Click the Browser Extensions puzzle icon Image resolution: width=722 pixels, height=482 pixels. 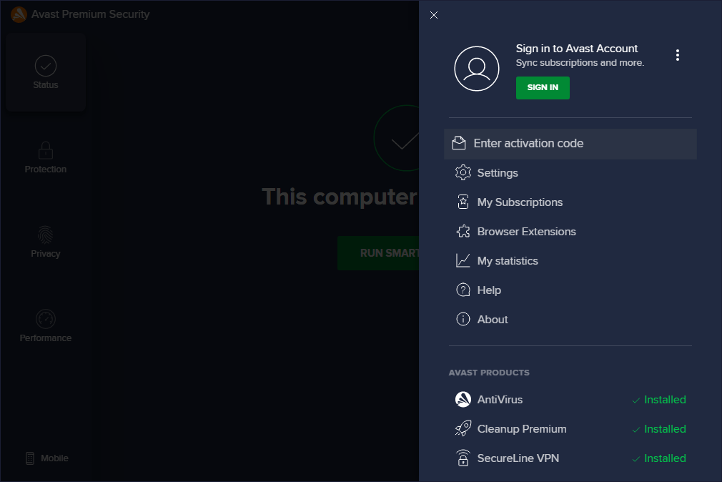463,231
